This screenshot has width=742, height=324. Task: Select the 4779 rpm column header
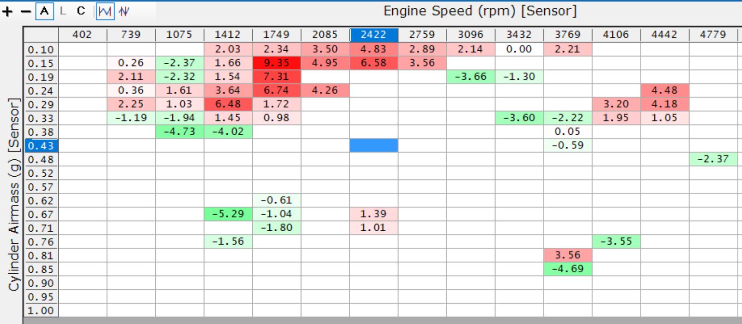713,35
